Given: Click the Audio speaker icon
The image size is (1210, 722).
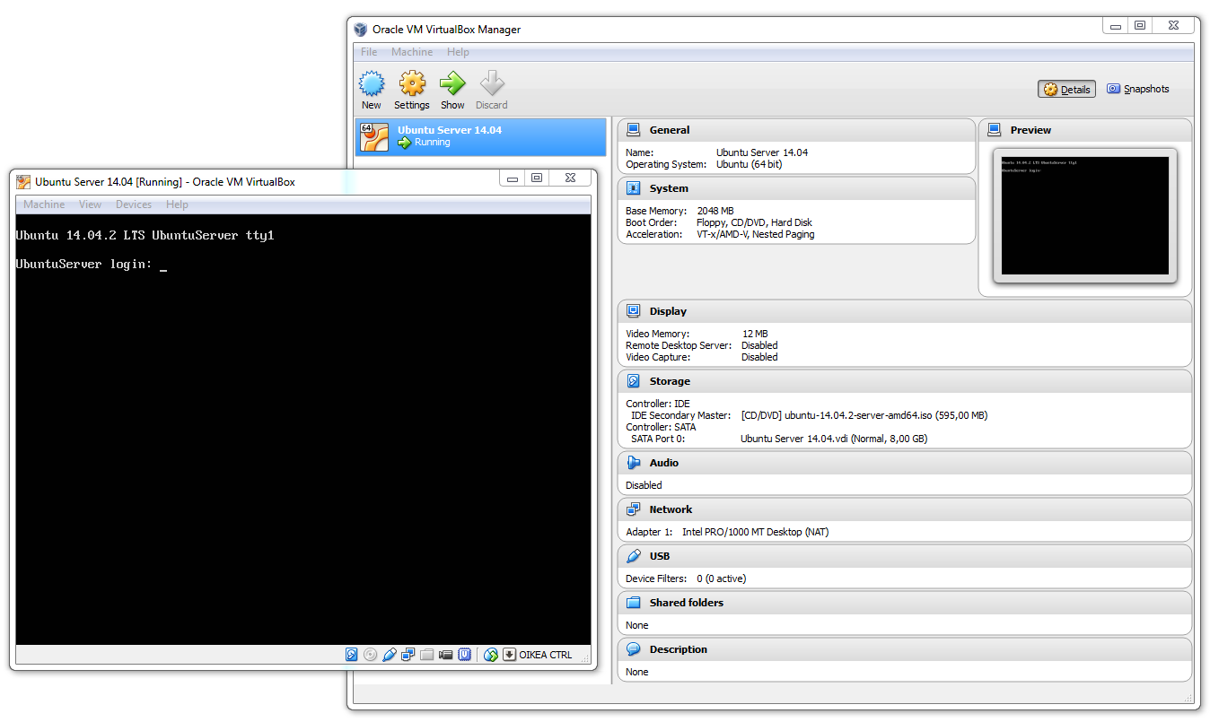Looking at the screenshot, I should click(x=634, y=463).
